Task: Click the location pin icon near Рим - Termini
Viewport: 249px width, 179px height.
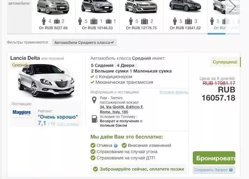Action: pos(94,101)
